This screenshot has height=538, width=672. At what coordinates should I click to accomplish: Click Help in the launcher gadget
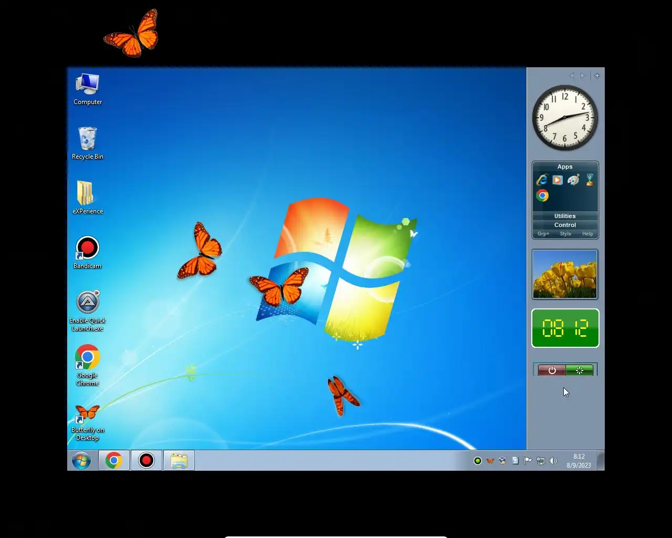point(587,234)
